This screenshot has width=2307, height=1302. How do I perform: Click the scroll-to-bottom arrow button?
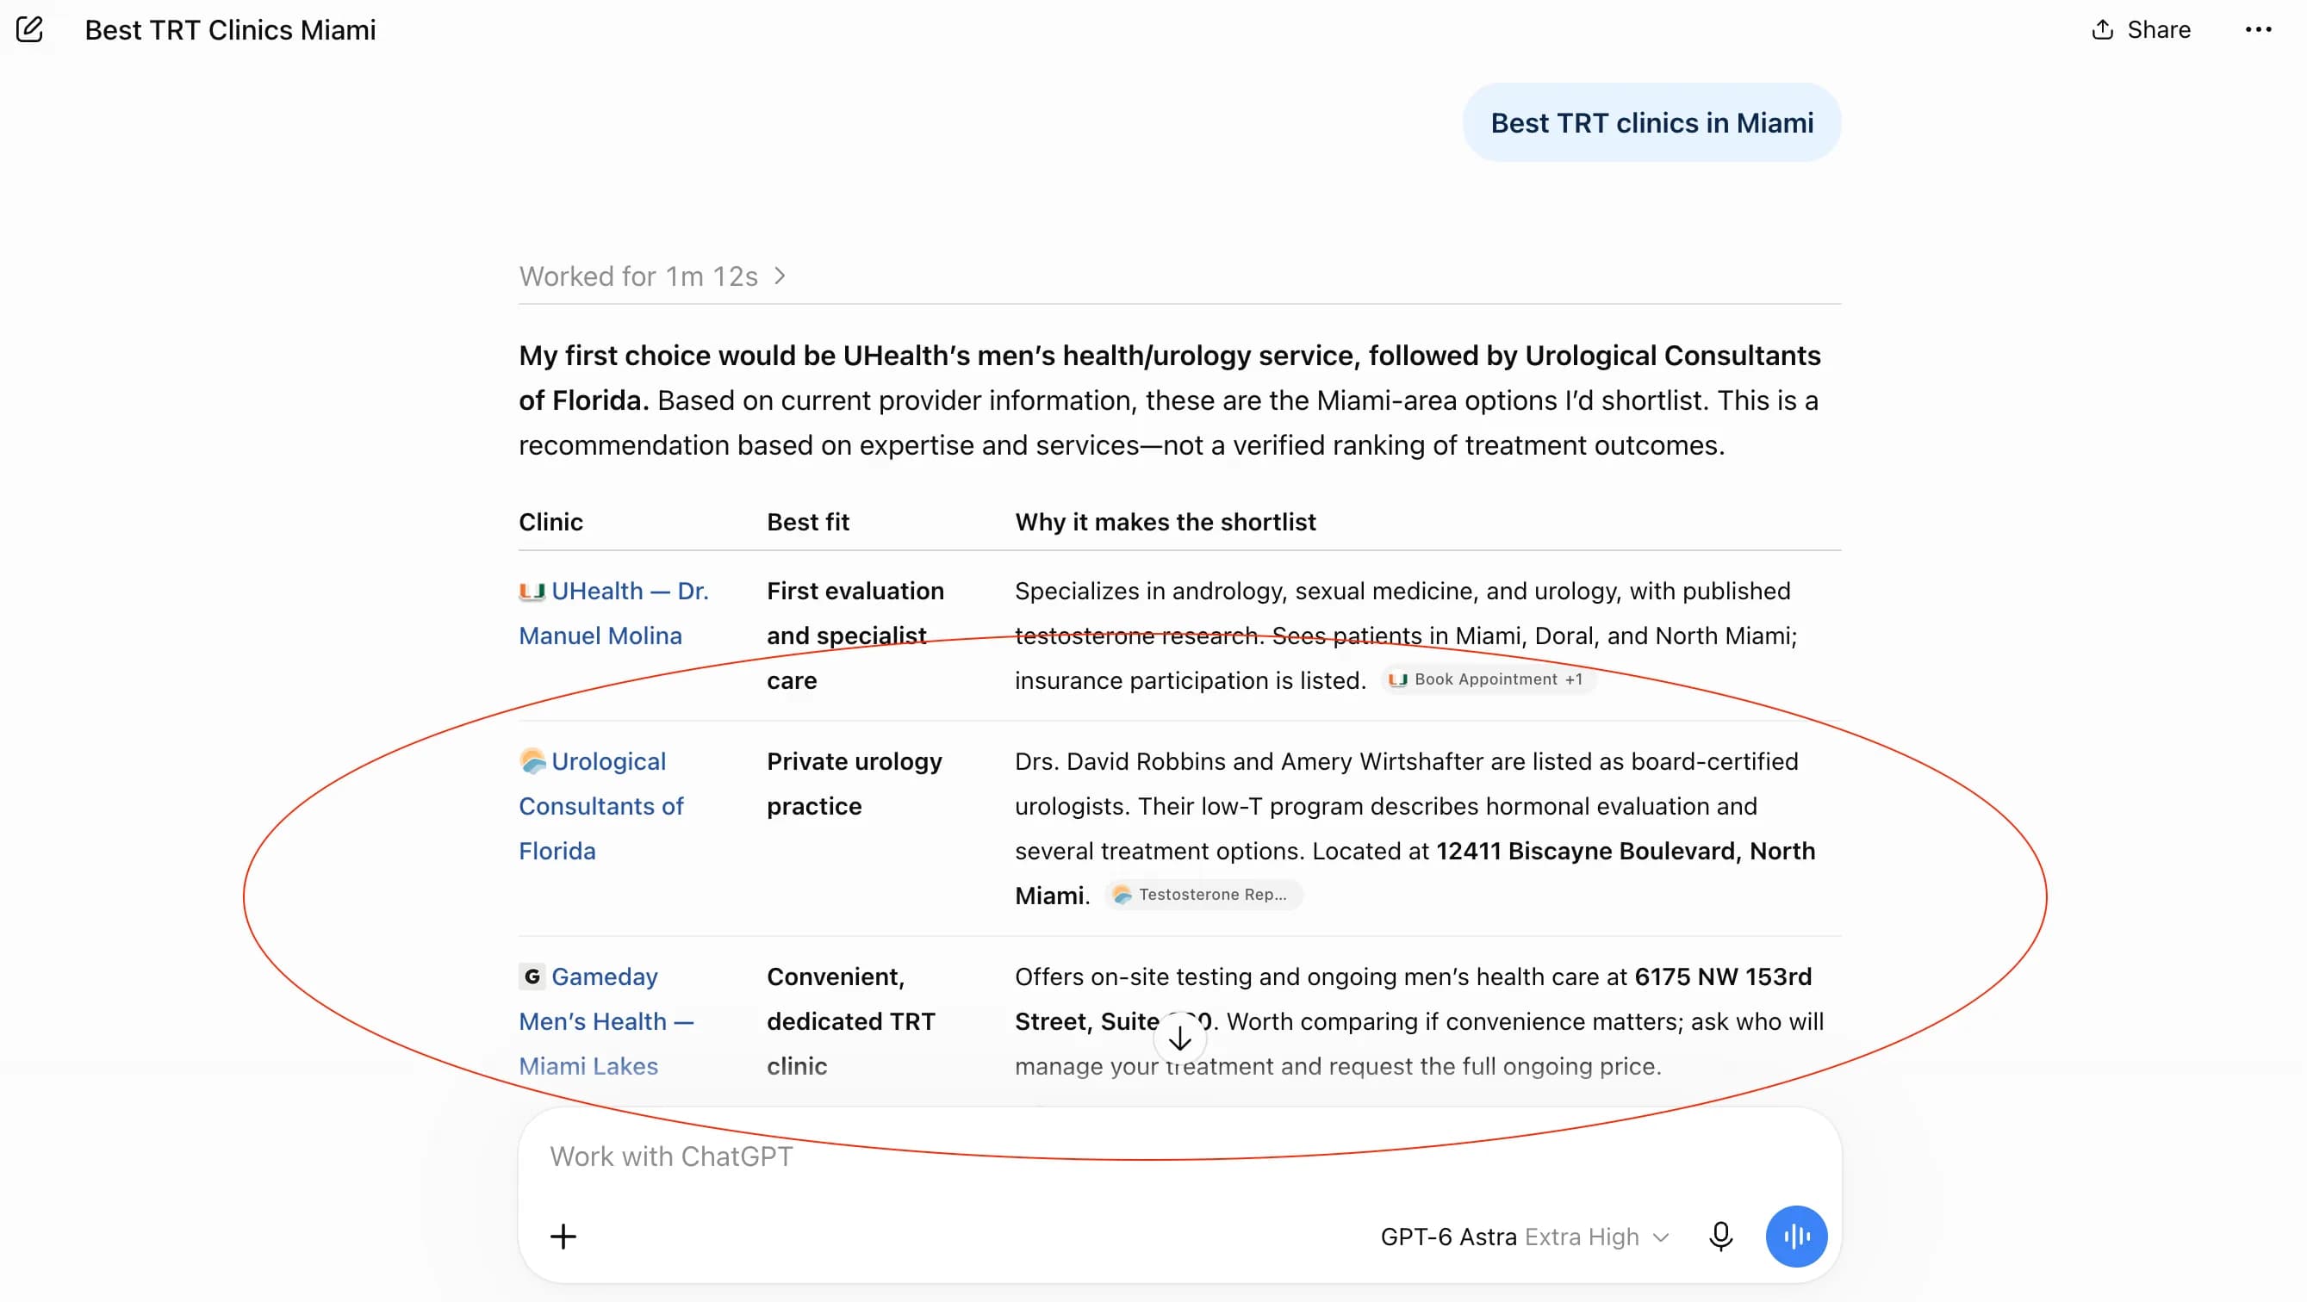pyautogui.click(x=1179, y=1038)
